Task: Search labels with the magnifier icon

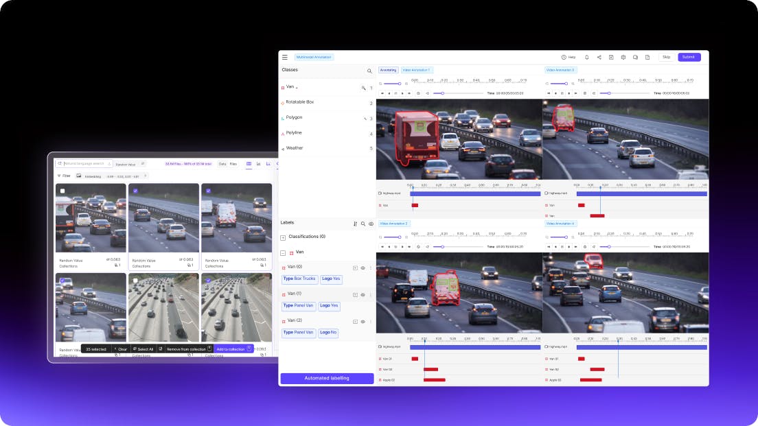Action: click(x=363, y=224)
